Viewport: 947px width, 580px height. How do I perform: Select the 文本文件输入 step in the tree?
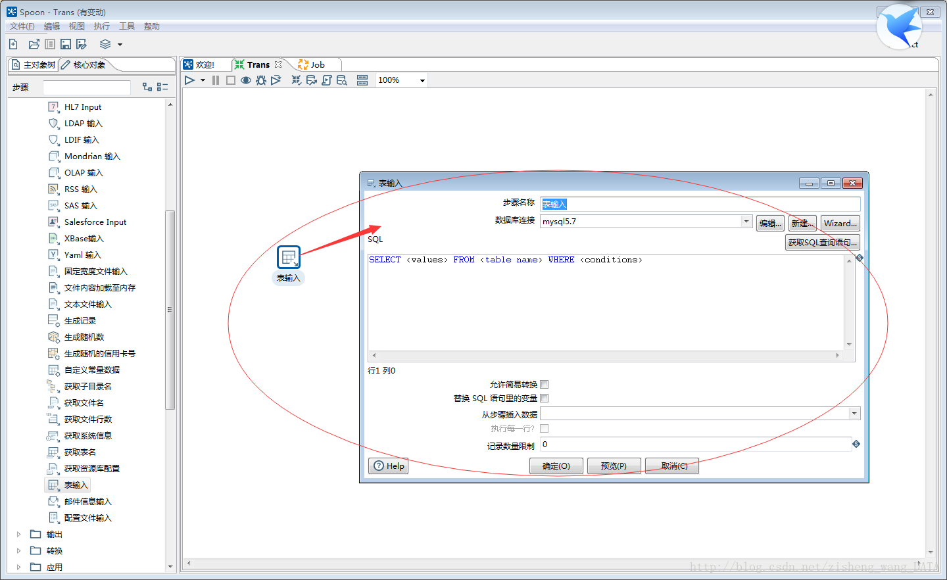(x=80, y=304)
